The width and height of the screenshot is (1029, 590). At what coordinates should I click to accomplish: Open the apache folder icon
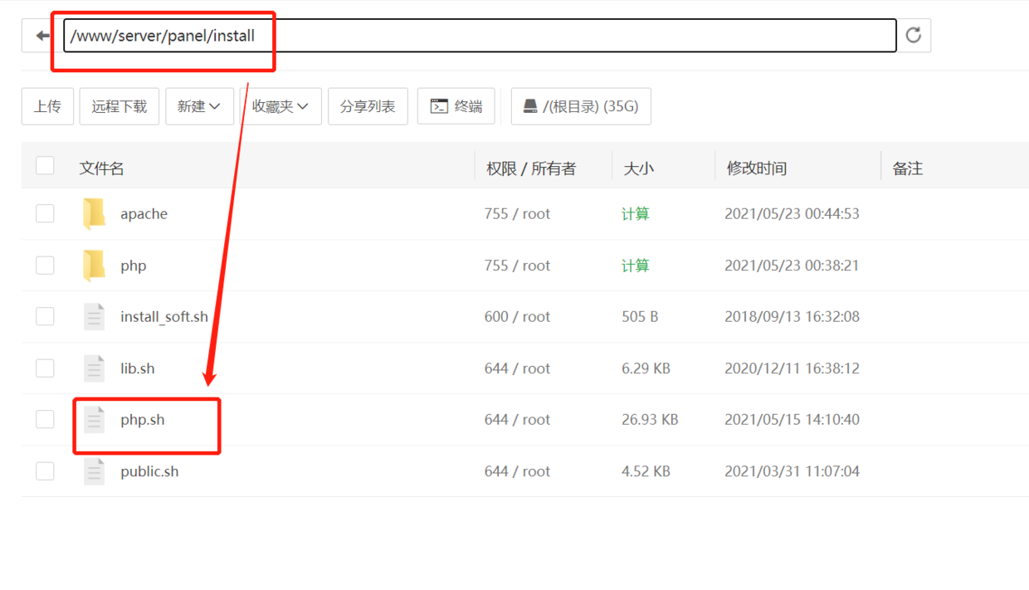[94, 213]
